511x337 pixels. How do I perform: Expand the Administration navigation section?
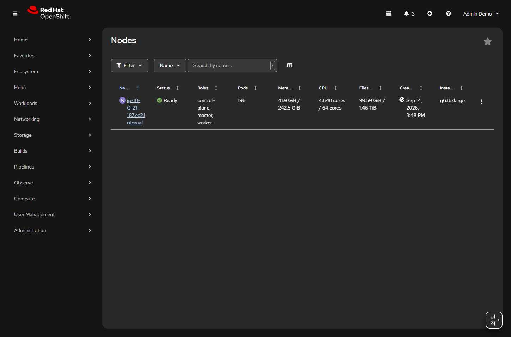(x=53, y=230)
